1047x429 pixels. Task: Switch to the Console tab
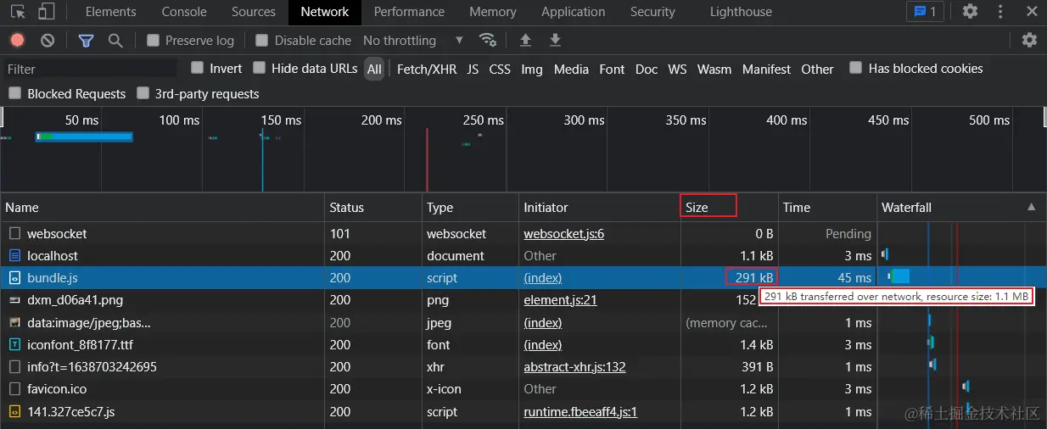(x=184, y=12)
